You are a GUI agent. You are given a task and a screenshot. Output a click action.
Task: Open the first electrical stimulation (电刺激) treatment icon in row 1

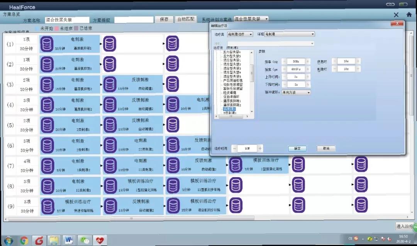point(47,44)
